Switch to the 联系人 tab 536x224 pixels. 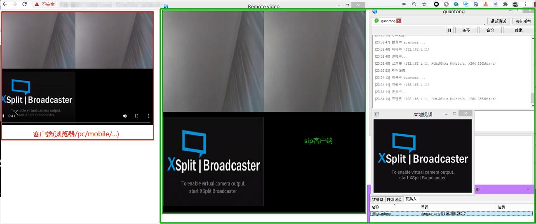pyautogui.click(x=411, y=199)
